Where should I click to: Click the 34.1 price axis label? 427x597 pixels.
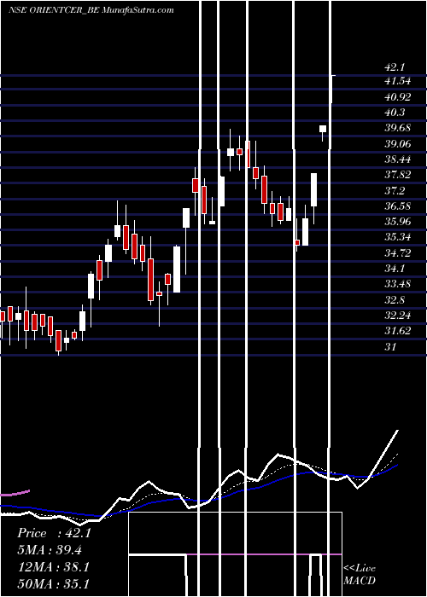click(x=395, y=269)
